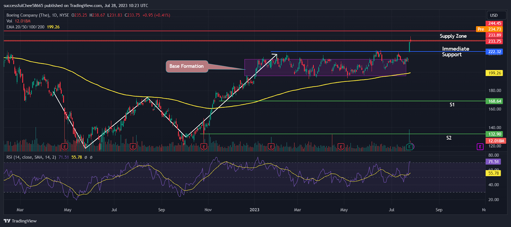This screenshot has height=227, width=511.
Task: Select the Base Formation callout label
Action: [x=187, y=66]
